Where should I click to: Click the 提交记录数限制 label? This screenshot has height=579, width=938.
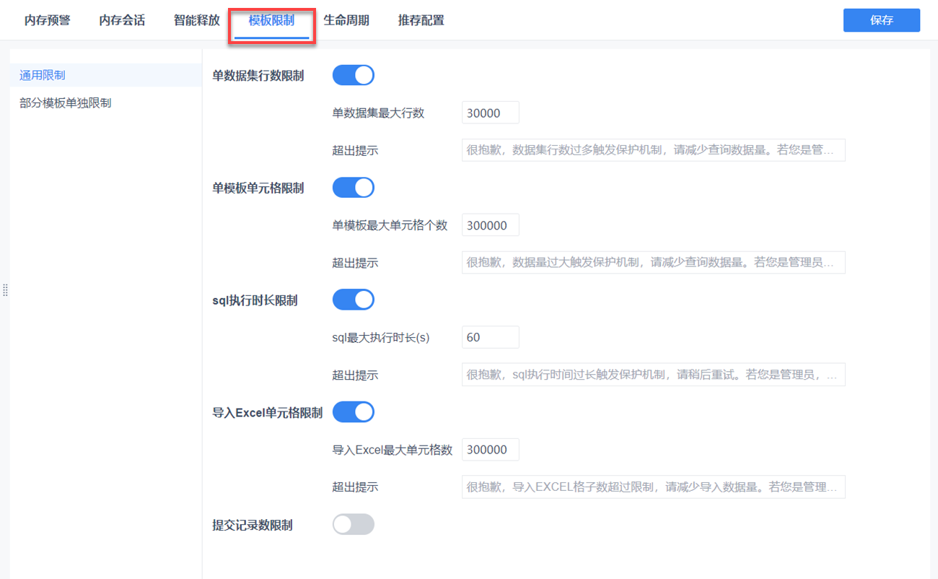tap(253, 526)
